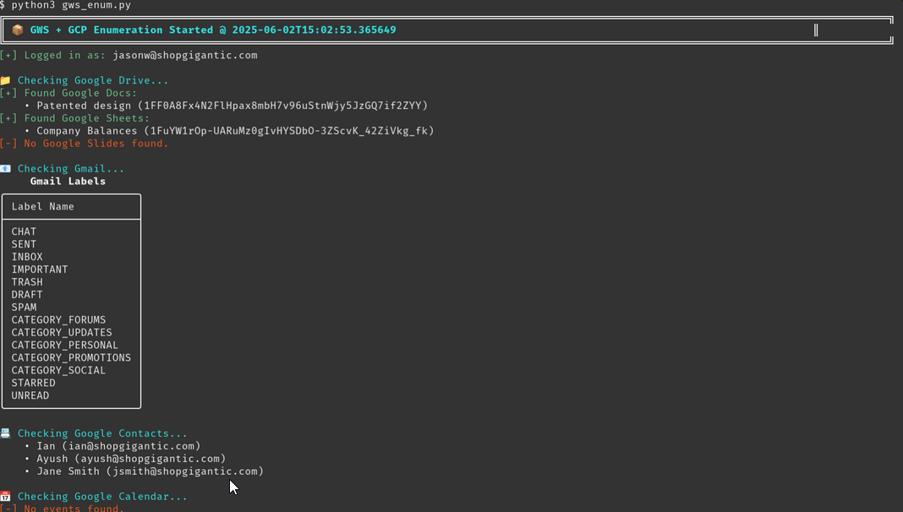Click the enumeration start timestamp in banner
Screen dimensions: 903x512
314,30
